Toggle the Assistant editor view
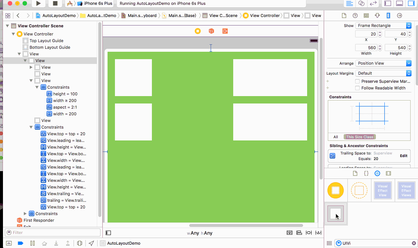The width and height of the screenshot is (418, 248). click(361, 3)
